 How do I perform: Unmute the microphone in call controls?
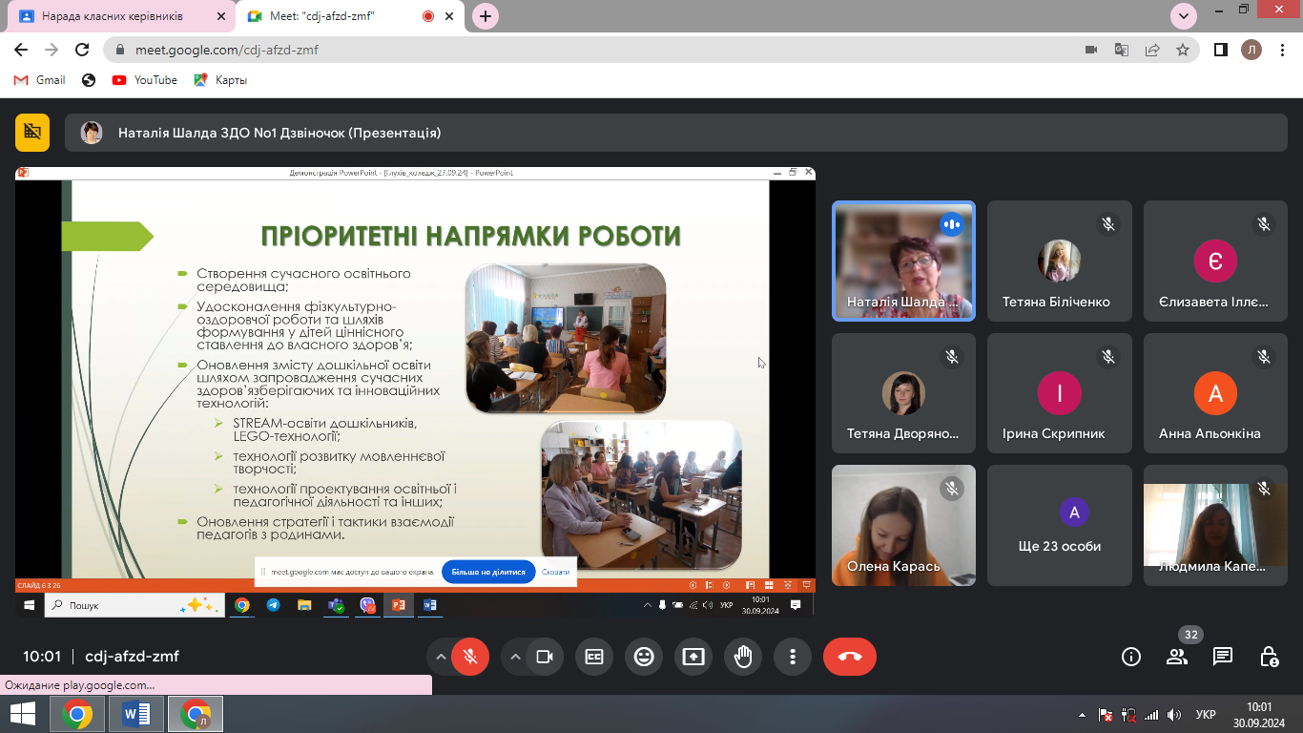pyautogui.click(x=470, y=657)
